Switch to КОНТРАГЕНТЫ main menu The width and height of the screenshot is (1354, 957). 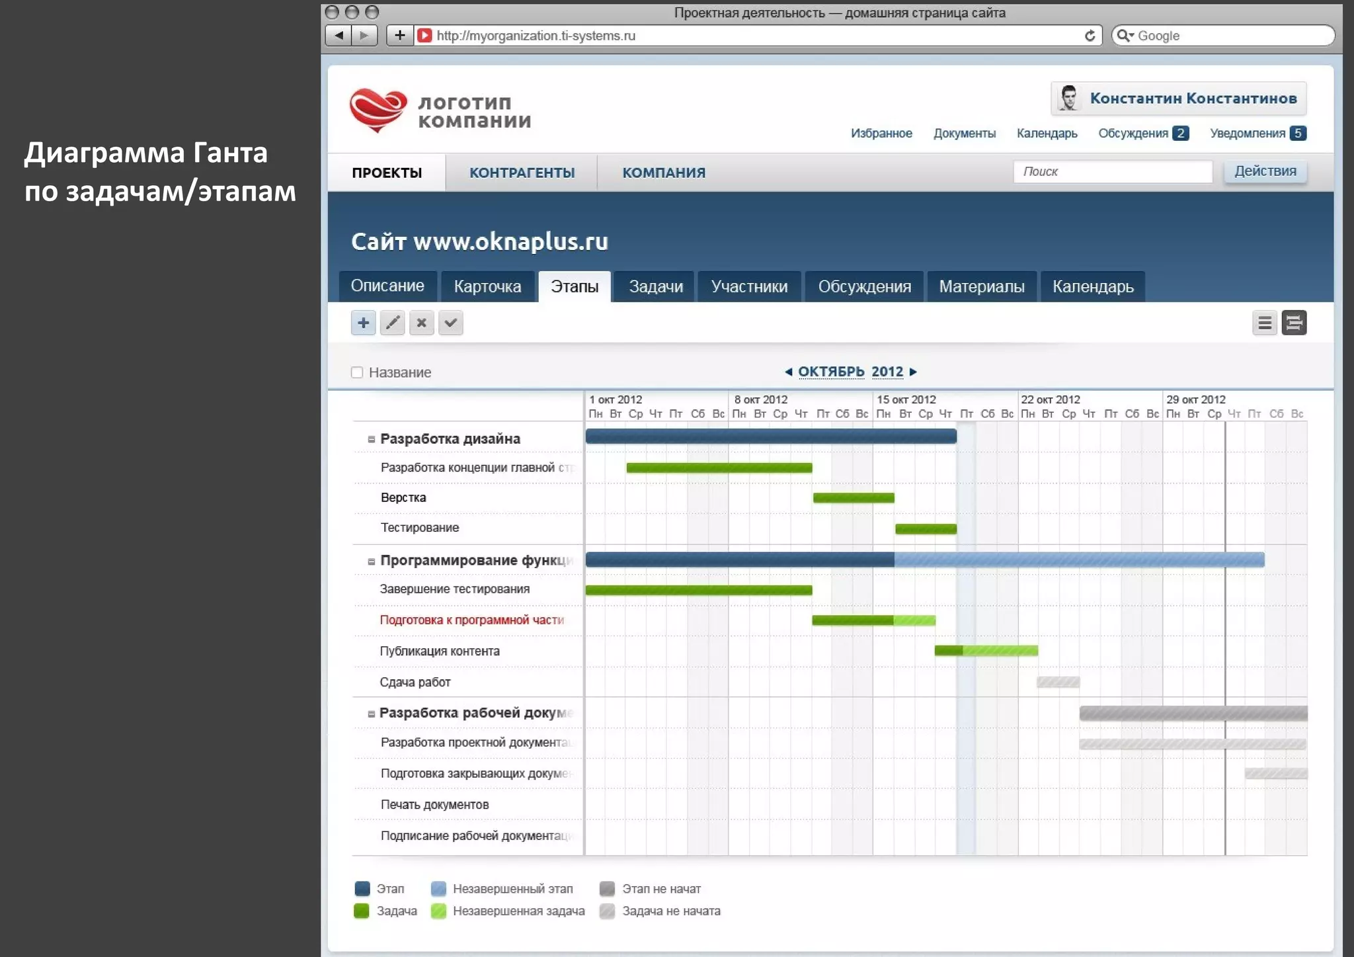(522, 173)
